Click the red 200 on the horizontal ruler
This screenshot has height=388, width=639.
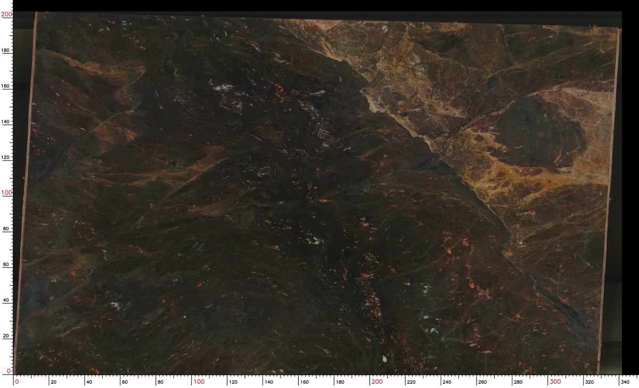377,382
